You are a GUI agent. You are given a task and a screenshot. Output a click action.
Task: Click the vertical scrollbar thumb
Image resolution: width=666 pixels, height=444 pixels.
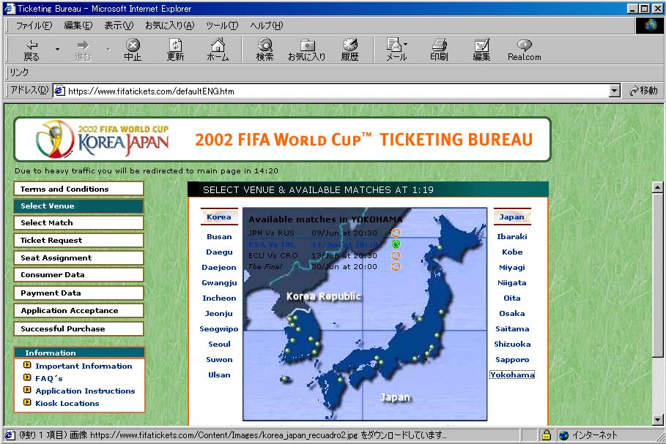[657, 275]
